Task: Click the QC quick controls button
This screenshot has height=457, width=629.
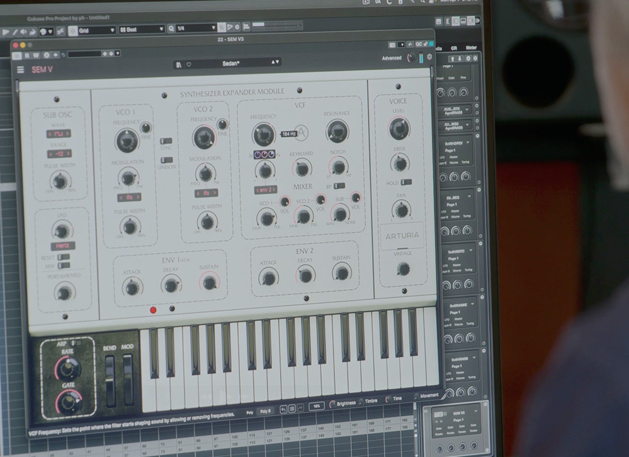Action: (419, 44)
